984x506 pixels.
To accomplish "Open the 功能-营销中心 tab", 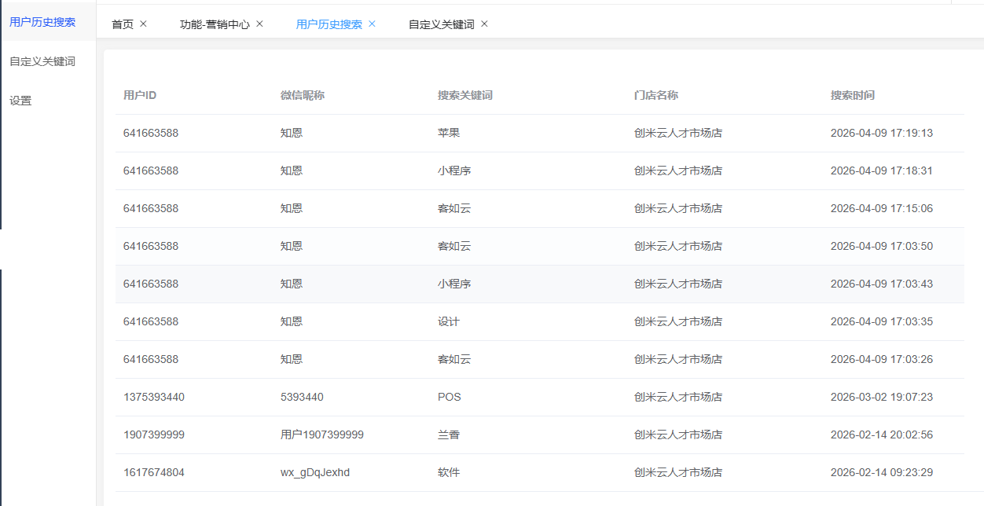I will coord(215,24).
